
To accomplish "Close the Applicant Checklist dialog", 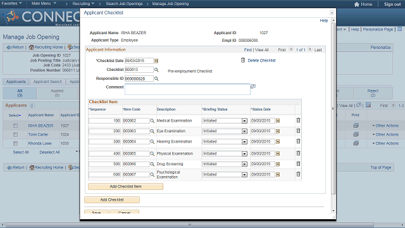I will tap(332, 13).
